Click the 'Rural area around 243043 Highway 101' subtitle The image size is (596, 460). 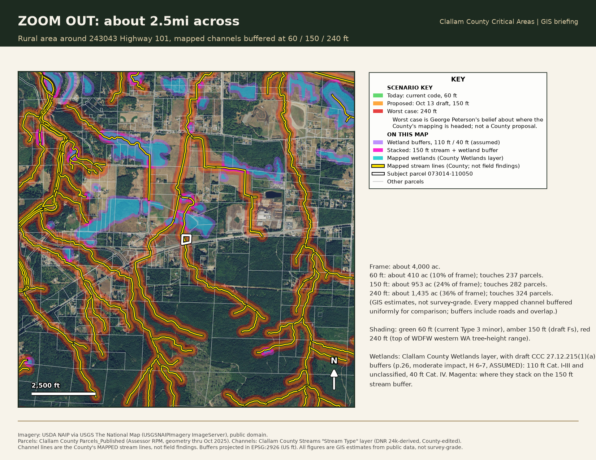tap(183, 39)
